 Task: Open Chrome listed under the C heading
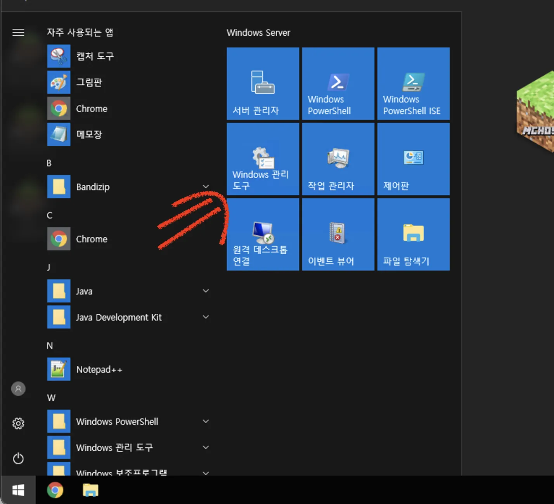(128, 239)
